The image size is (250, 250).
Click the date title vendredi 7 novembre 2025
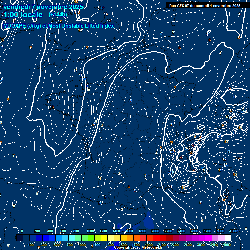(43, 7)
